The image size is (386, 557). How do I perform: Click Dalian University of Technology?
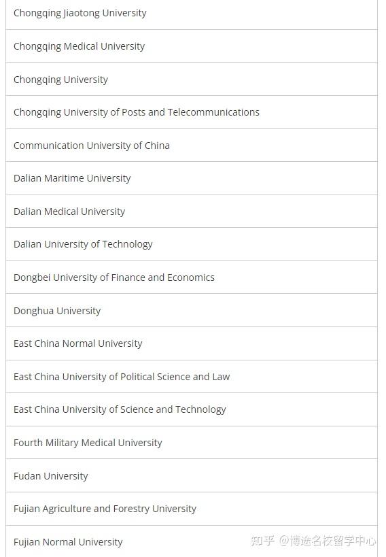[x=192, y=244]
